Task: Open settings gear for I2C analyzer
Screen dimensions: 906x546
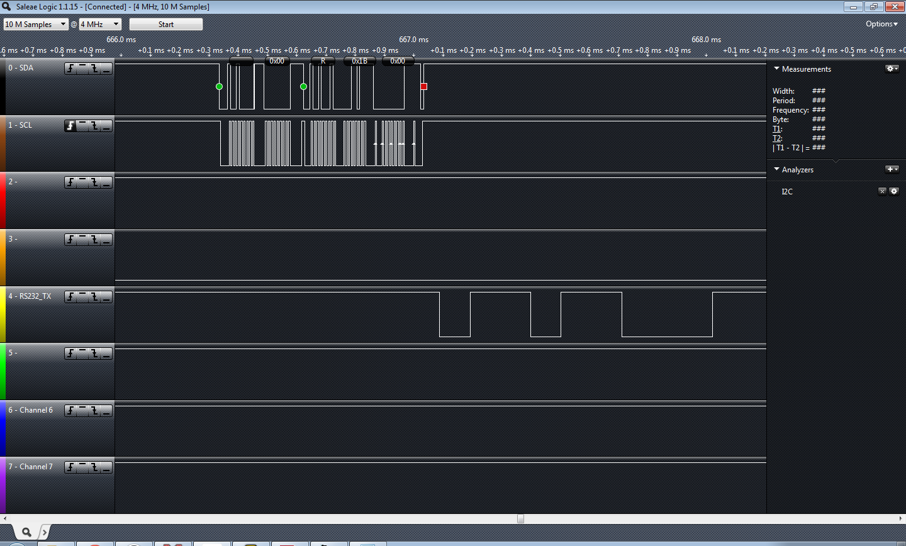Action: (894, 191)
